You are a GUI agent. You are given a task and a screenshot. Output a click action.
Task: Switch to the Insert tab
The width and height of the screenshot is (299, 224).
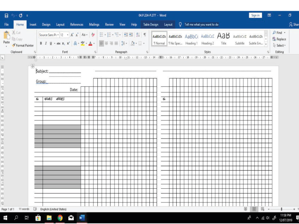[x=33, y=24]
